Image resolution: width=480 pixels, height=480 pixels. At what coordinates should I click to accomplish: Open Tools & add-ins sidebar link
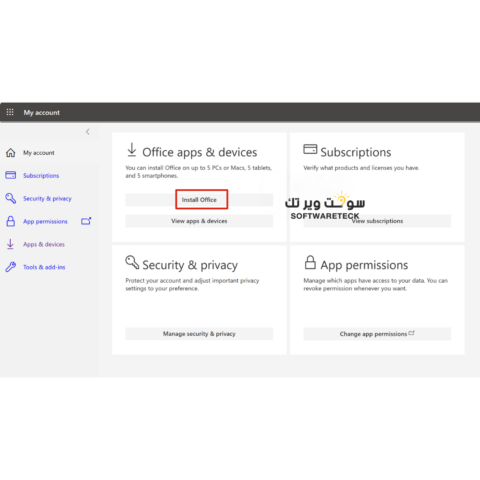click(44, 267)
